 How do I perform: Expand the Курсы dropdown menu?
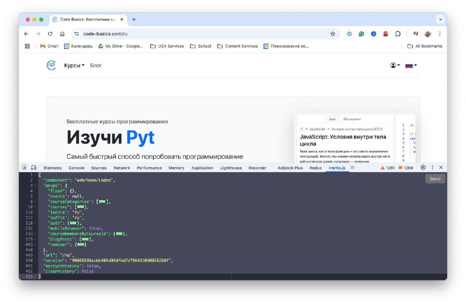(x=75, y=65)
